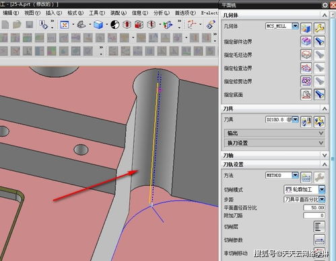Open dropdown arrow next to Fit view icon

click(x=73, y=24)
